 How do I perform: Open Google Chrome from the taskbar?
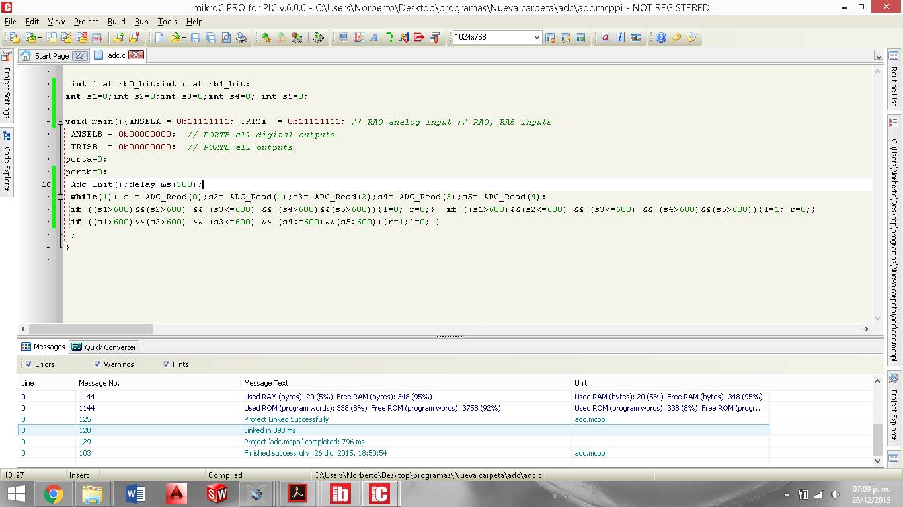(x=54, y=493)
